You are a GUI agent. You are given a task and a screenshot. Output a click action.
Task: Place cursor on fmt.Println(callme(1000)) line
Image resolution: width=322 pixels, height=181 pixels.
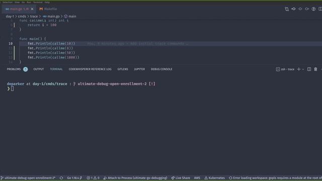pos(53,57)
